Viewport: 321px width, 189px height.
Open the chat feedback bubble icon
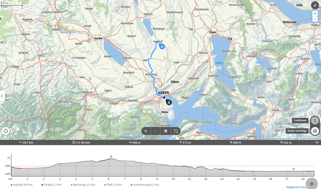click(x=312, y=184)
